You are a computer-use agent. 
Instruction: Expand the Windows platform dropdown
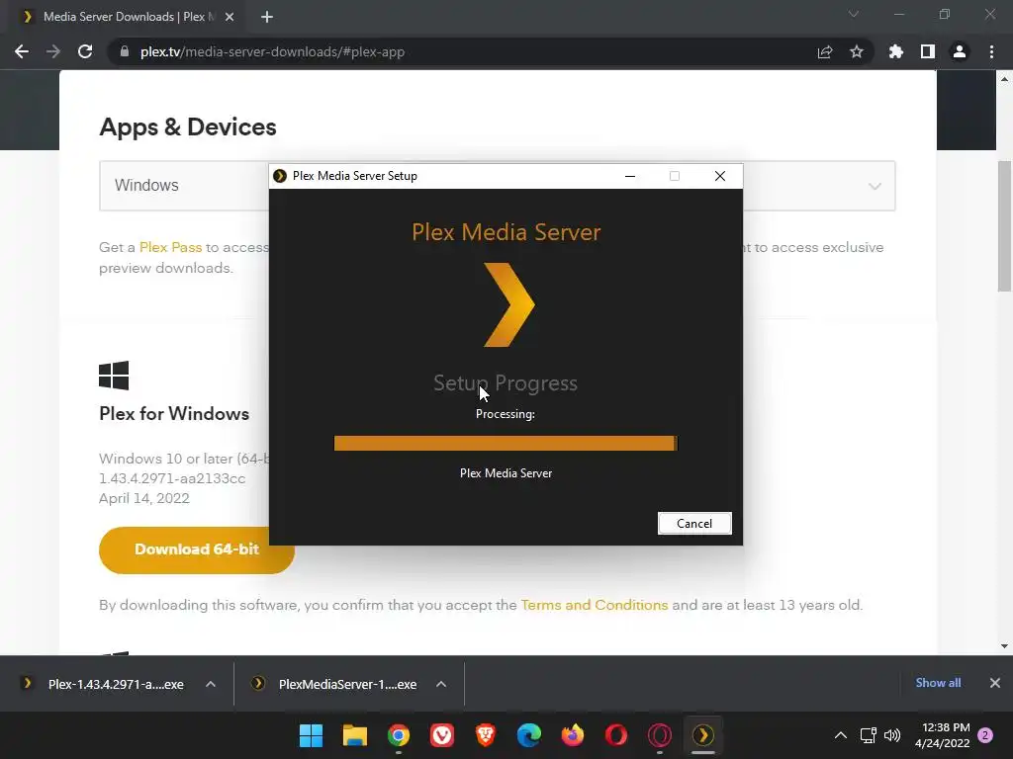(x=498, y=186)
